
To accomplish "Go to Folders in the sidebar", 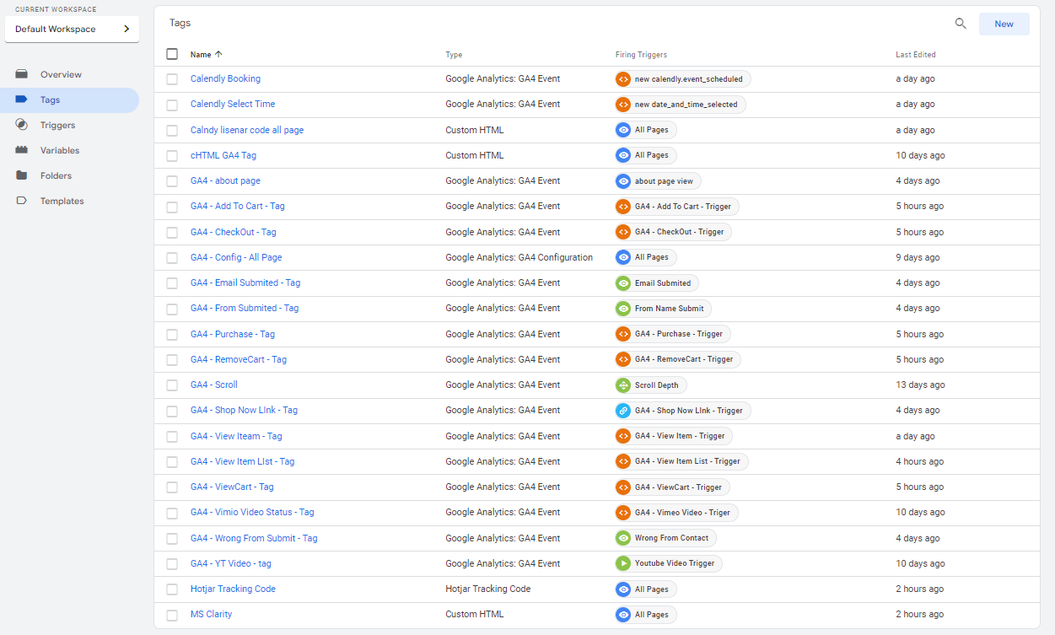I will point(56,175).
